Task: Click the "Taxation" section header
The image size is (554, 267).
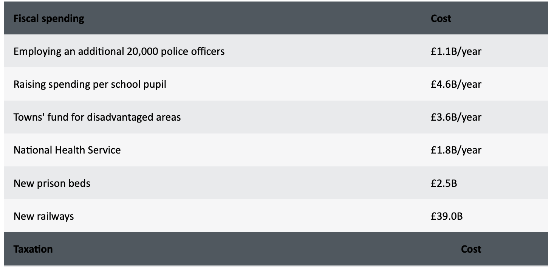Action: pos(33,249)
